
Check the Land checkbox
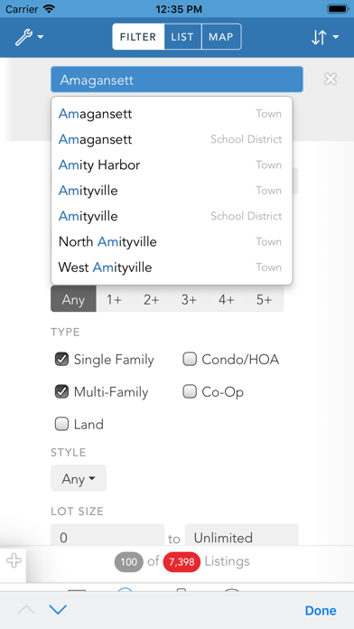pyautogui.click(x=61, y=424)
